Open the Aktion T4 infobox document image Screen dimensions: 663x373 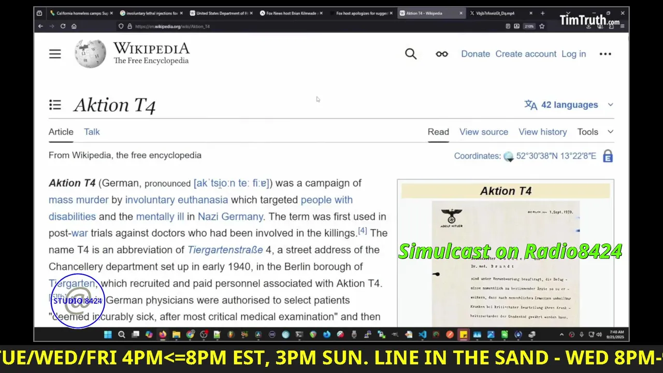tap(506, 264)
